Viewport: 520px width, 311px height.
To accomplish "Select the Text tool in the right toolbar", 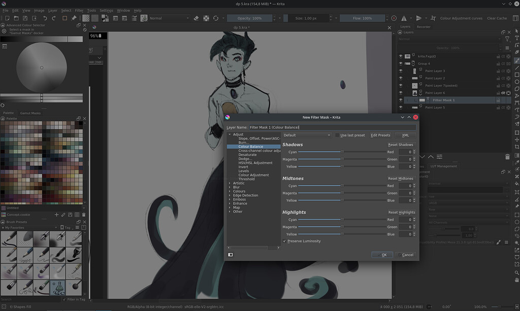I will pyautogui.click(x=516, y=39).
